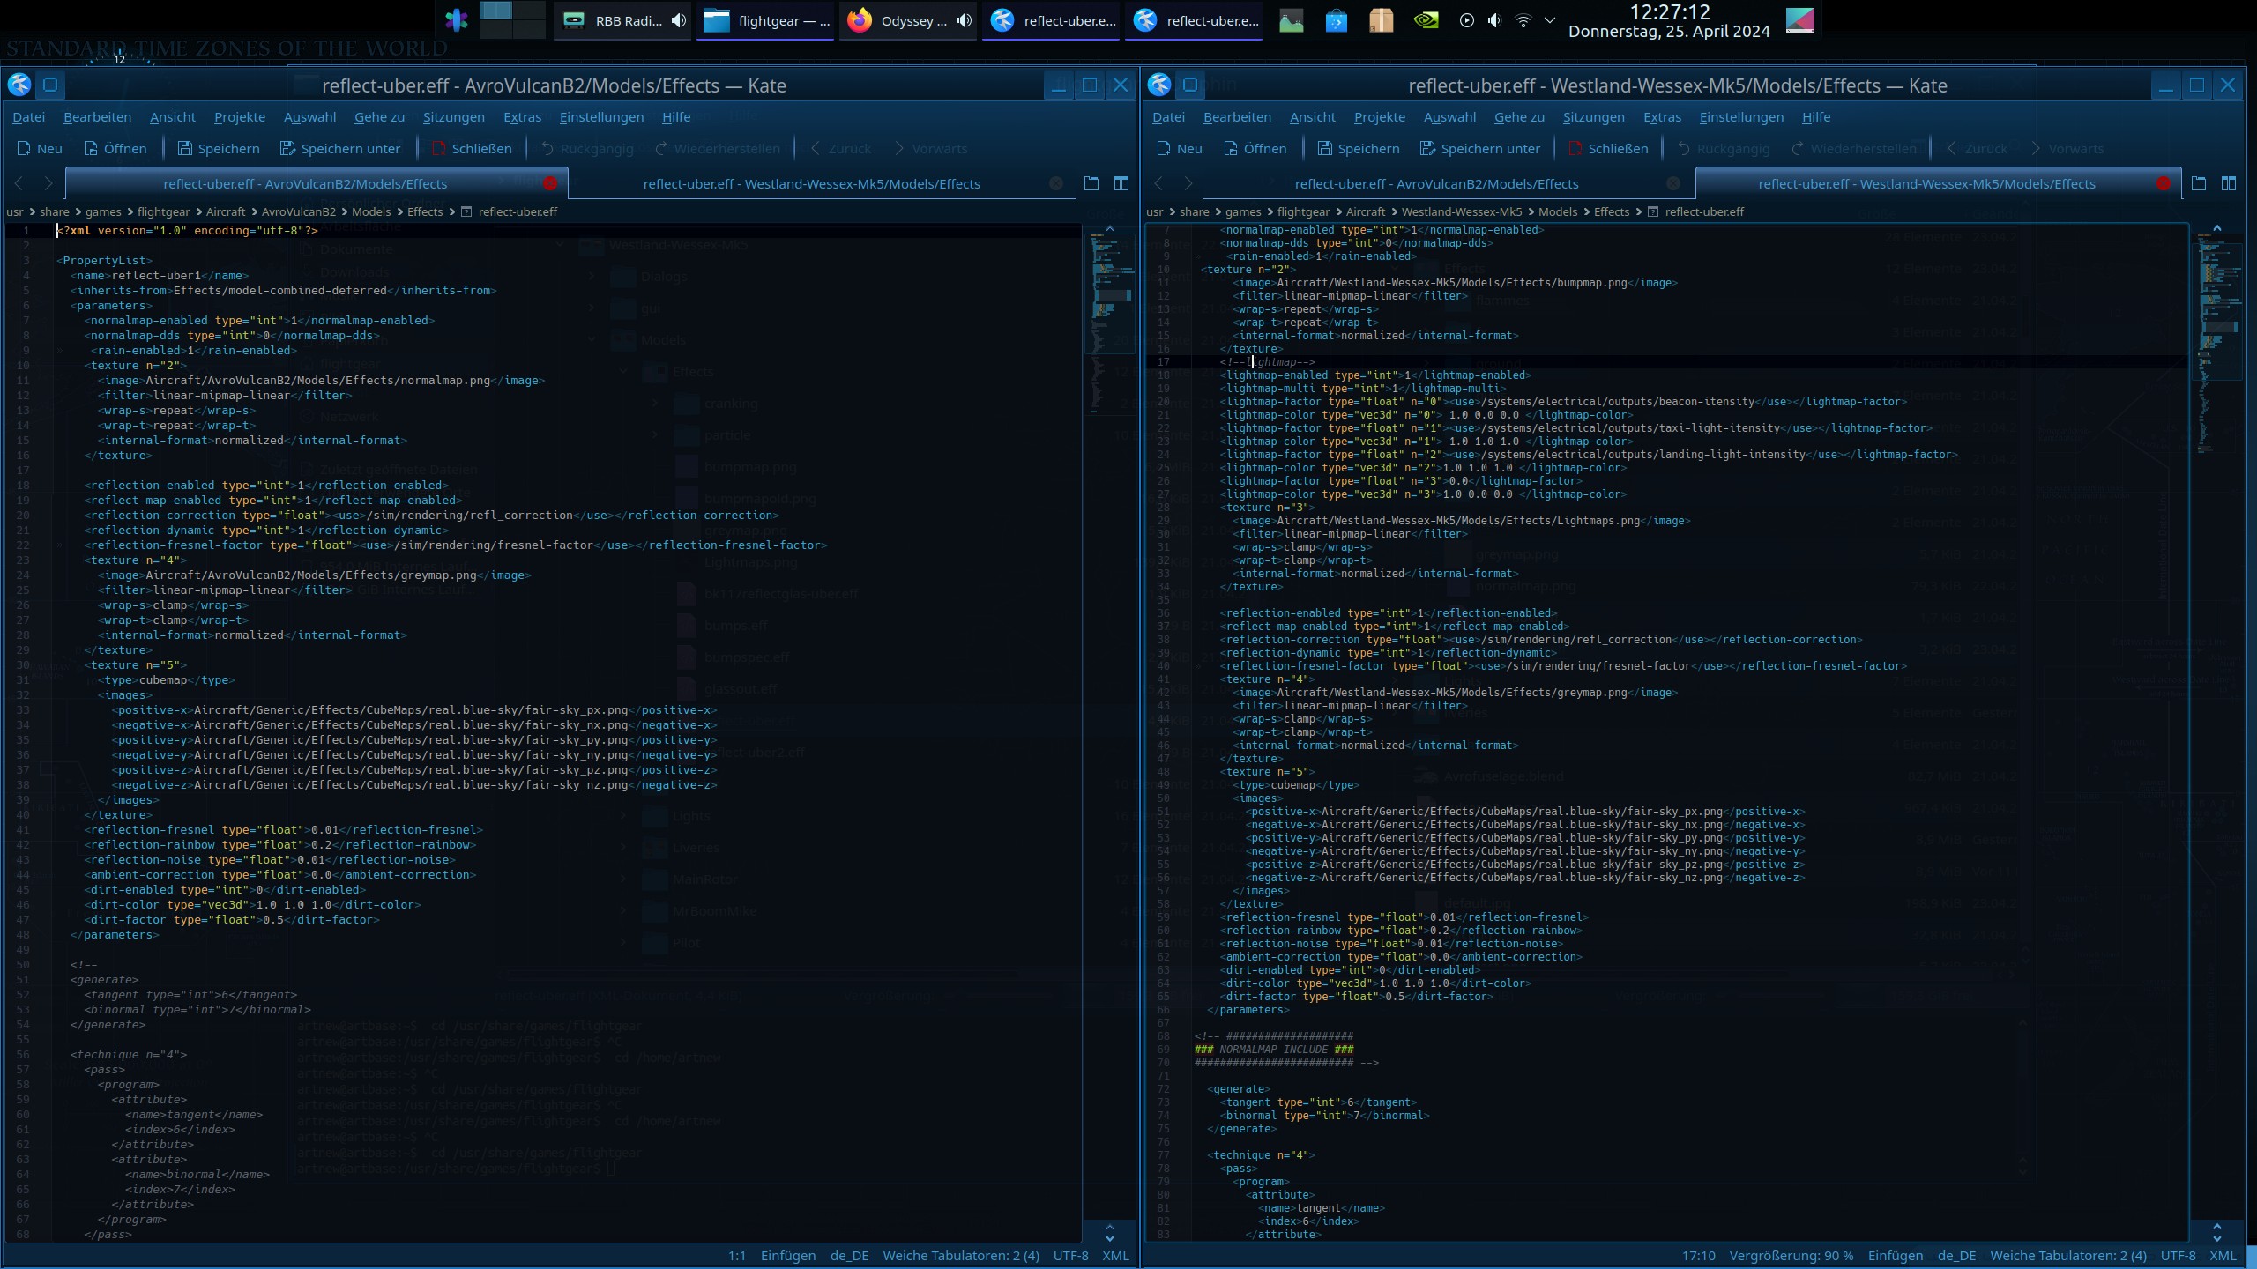Image resolution: width=2257 pixels, height=1269 pixels.
Task: Open Weiche Tabulatoren indentation menu in Westland-Wessex window
Action: point(2068,1256)
